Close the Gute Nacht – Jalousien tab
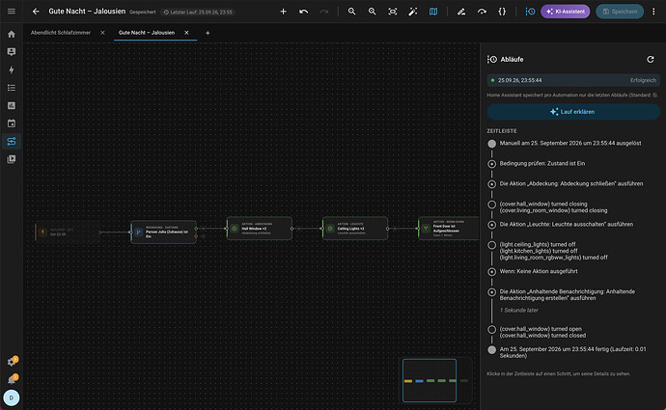The width and height of the screenshot is (666, 410). (186, 33)
